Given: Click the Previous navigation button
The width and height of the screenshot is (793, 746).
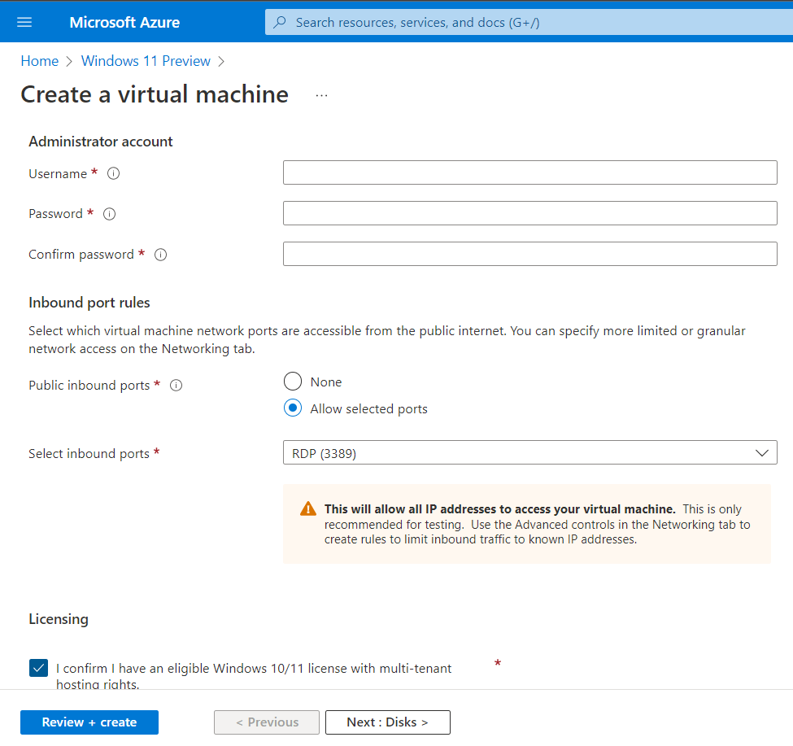Looking at the screenshot, I should pos(266,722).
